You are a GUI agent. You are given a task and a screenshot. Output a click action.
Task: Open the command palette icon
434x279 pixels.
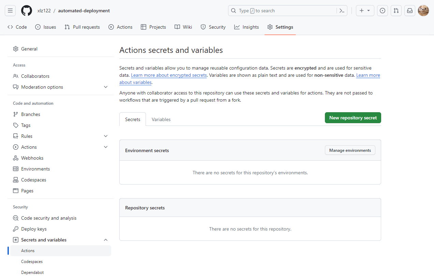click(x=342, y=11)
